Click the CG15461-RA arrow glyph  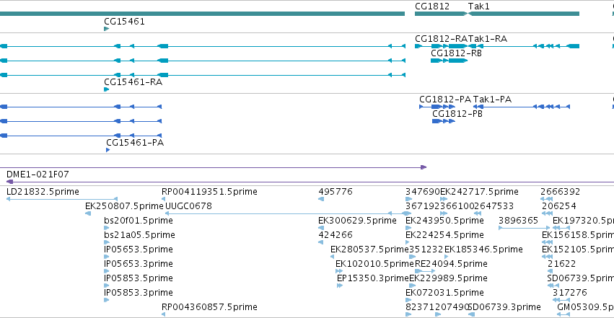(x=107, y=89)
